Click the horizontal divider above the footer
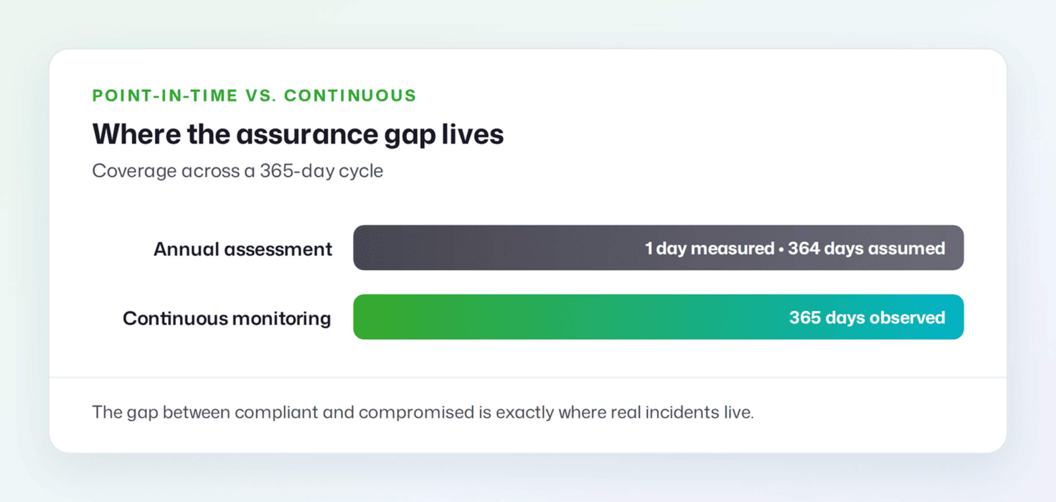This screenshot has height=502, width=1056. (x=528, y=377)
